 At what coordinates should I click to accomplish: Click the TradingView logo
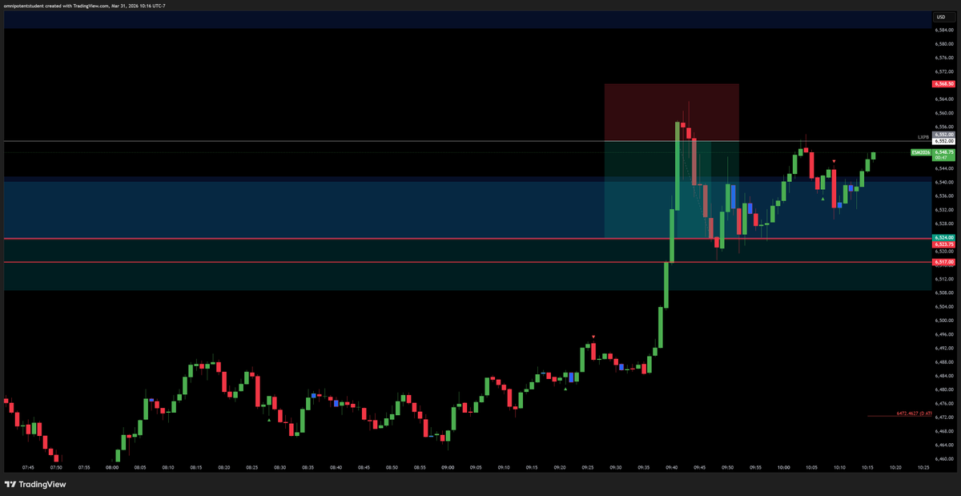point(35,484)
